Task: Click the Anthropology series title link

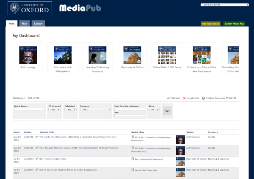Action: click(28, 67)
